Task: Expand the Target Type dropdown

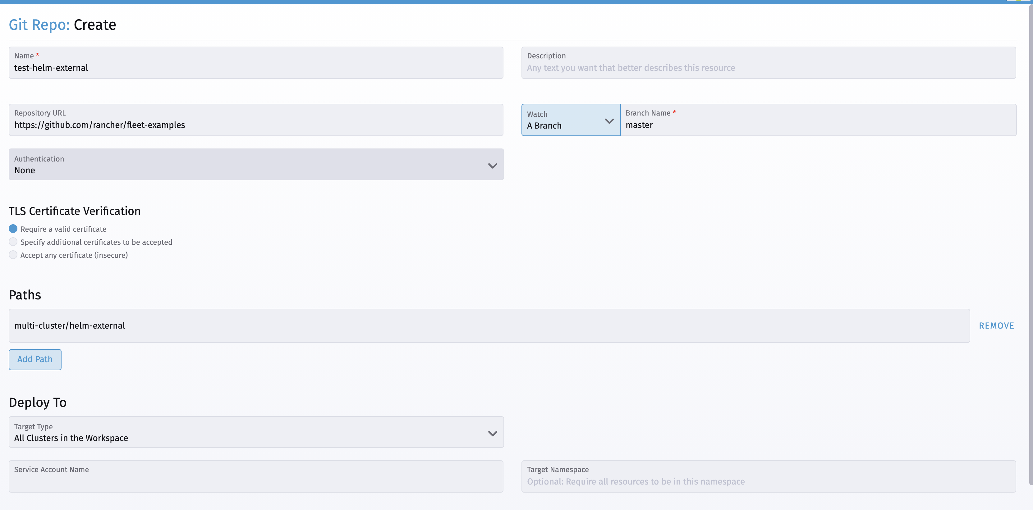Action: (256, 432)
